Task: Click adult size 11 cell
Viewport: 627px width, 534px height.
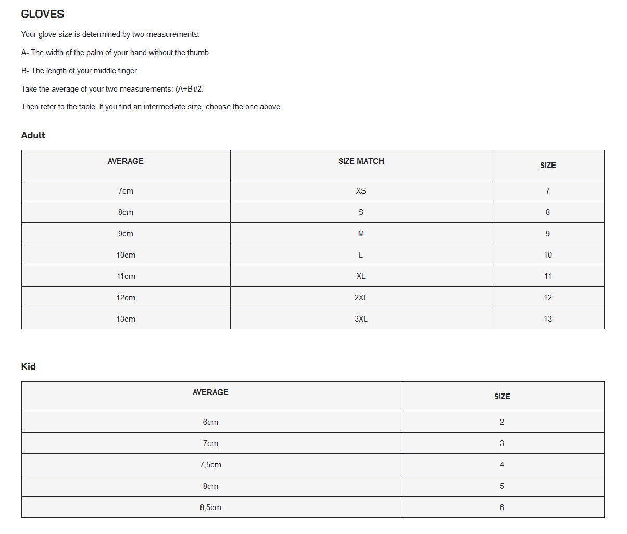Action: coord(548,276)
